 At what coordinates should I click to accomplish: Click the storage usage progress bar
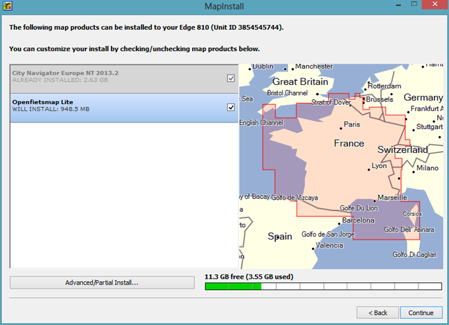tap(324, 286)
